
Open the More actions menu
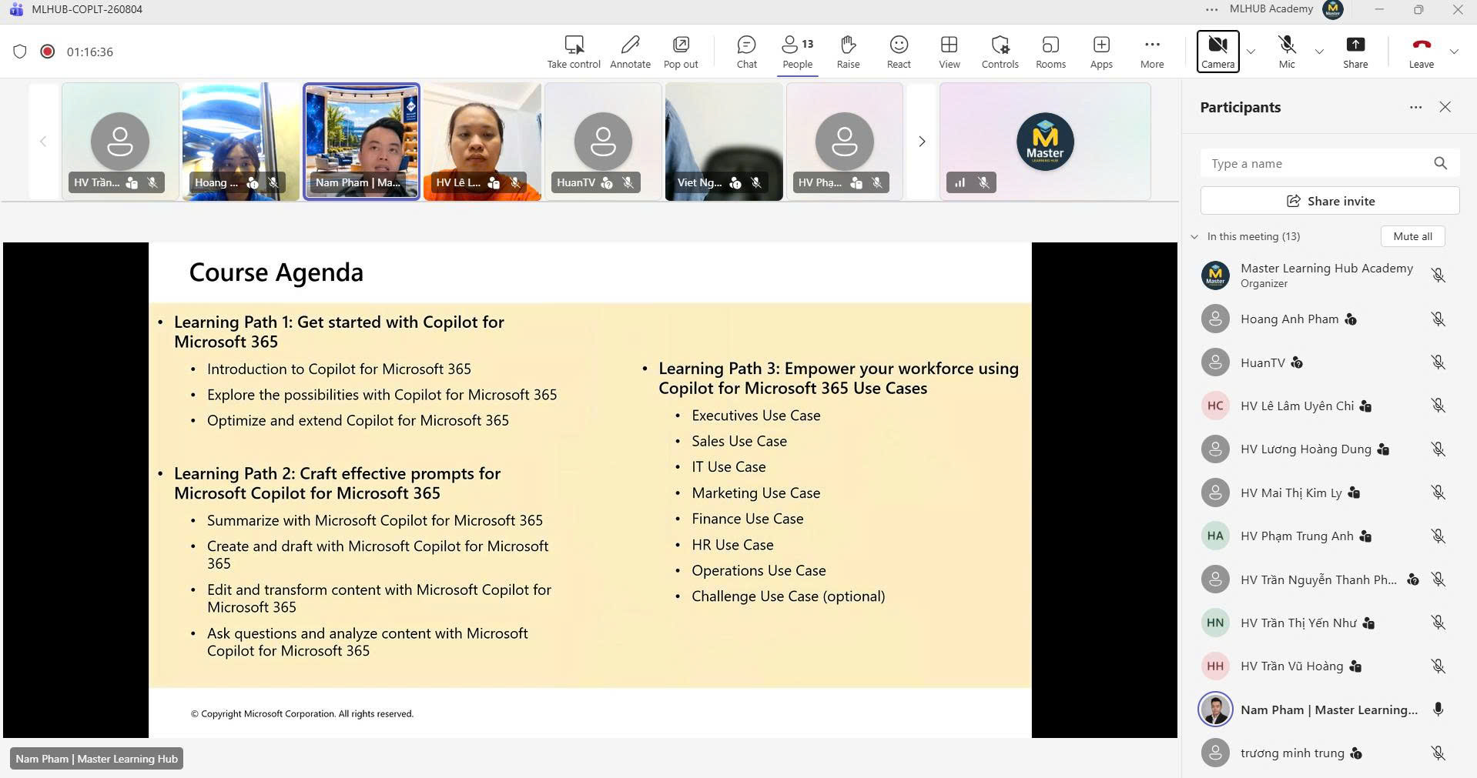[1152, 52]
